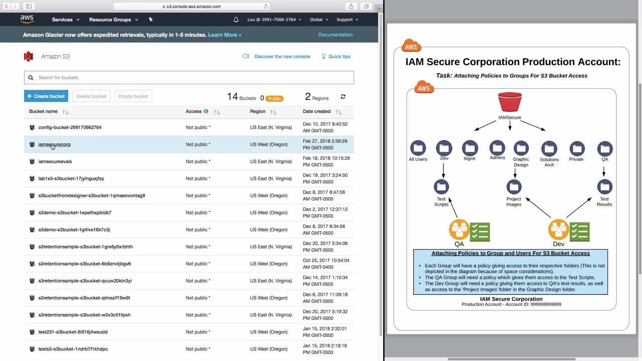Click the Mgmt folder in diagram
The width and height of the screenshot is (642, 361).
470,148
